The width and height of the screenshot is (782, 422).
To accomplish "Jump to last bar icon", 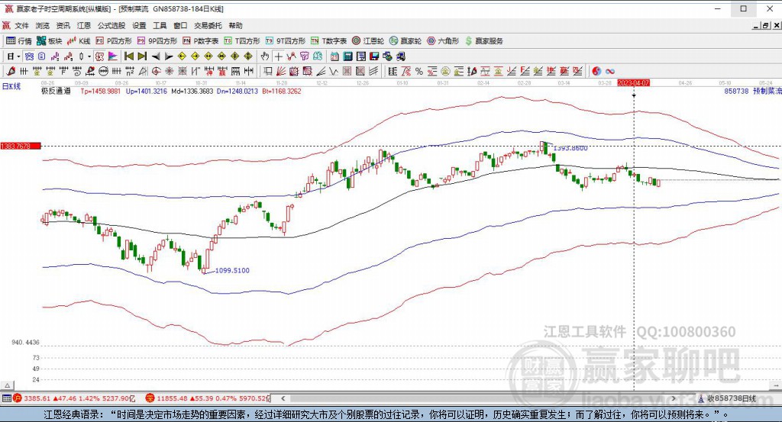I will 142,56.
